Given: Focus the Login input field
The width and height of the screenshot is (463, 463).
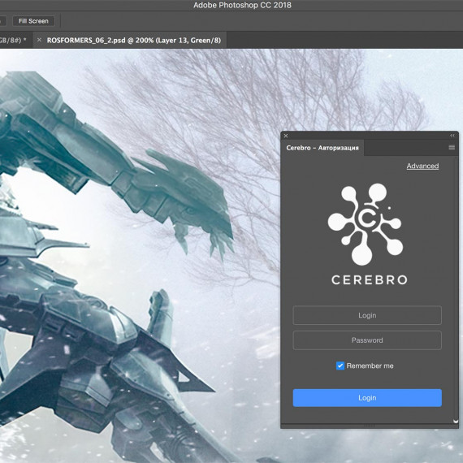Looking at the screenshot, I should [x=367, y=315].
